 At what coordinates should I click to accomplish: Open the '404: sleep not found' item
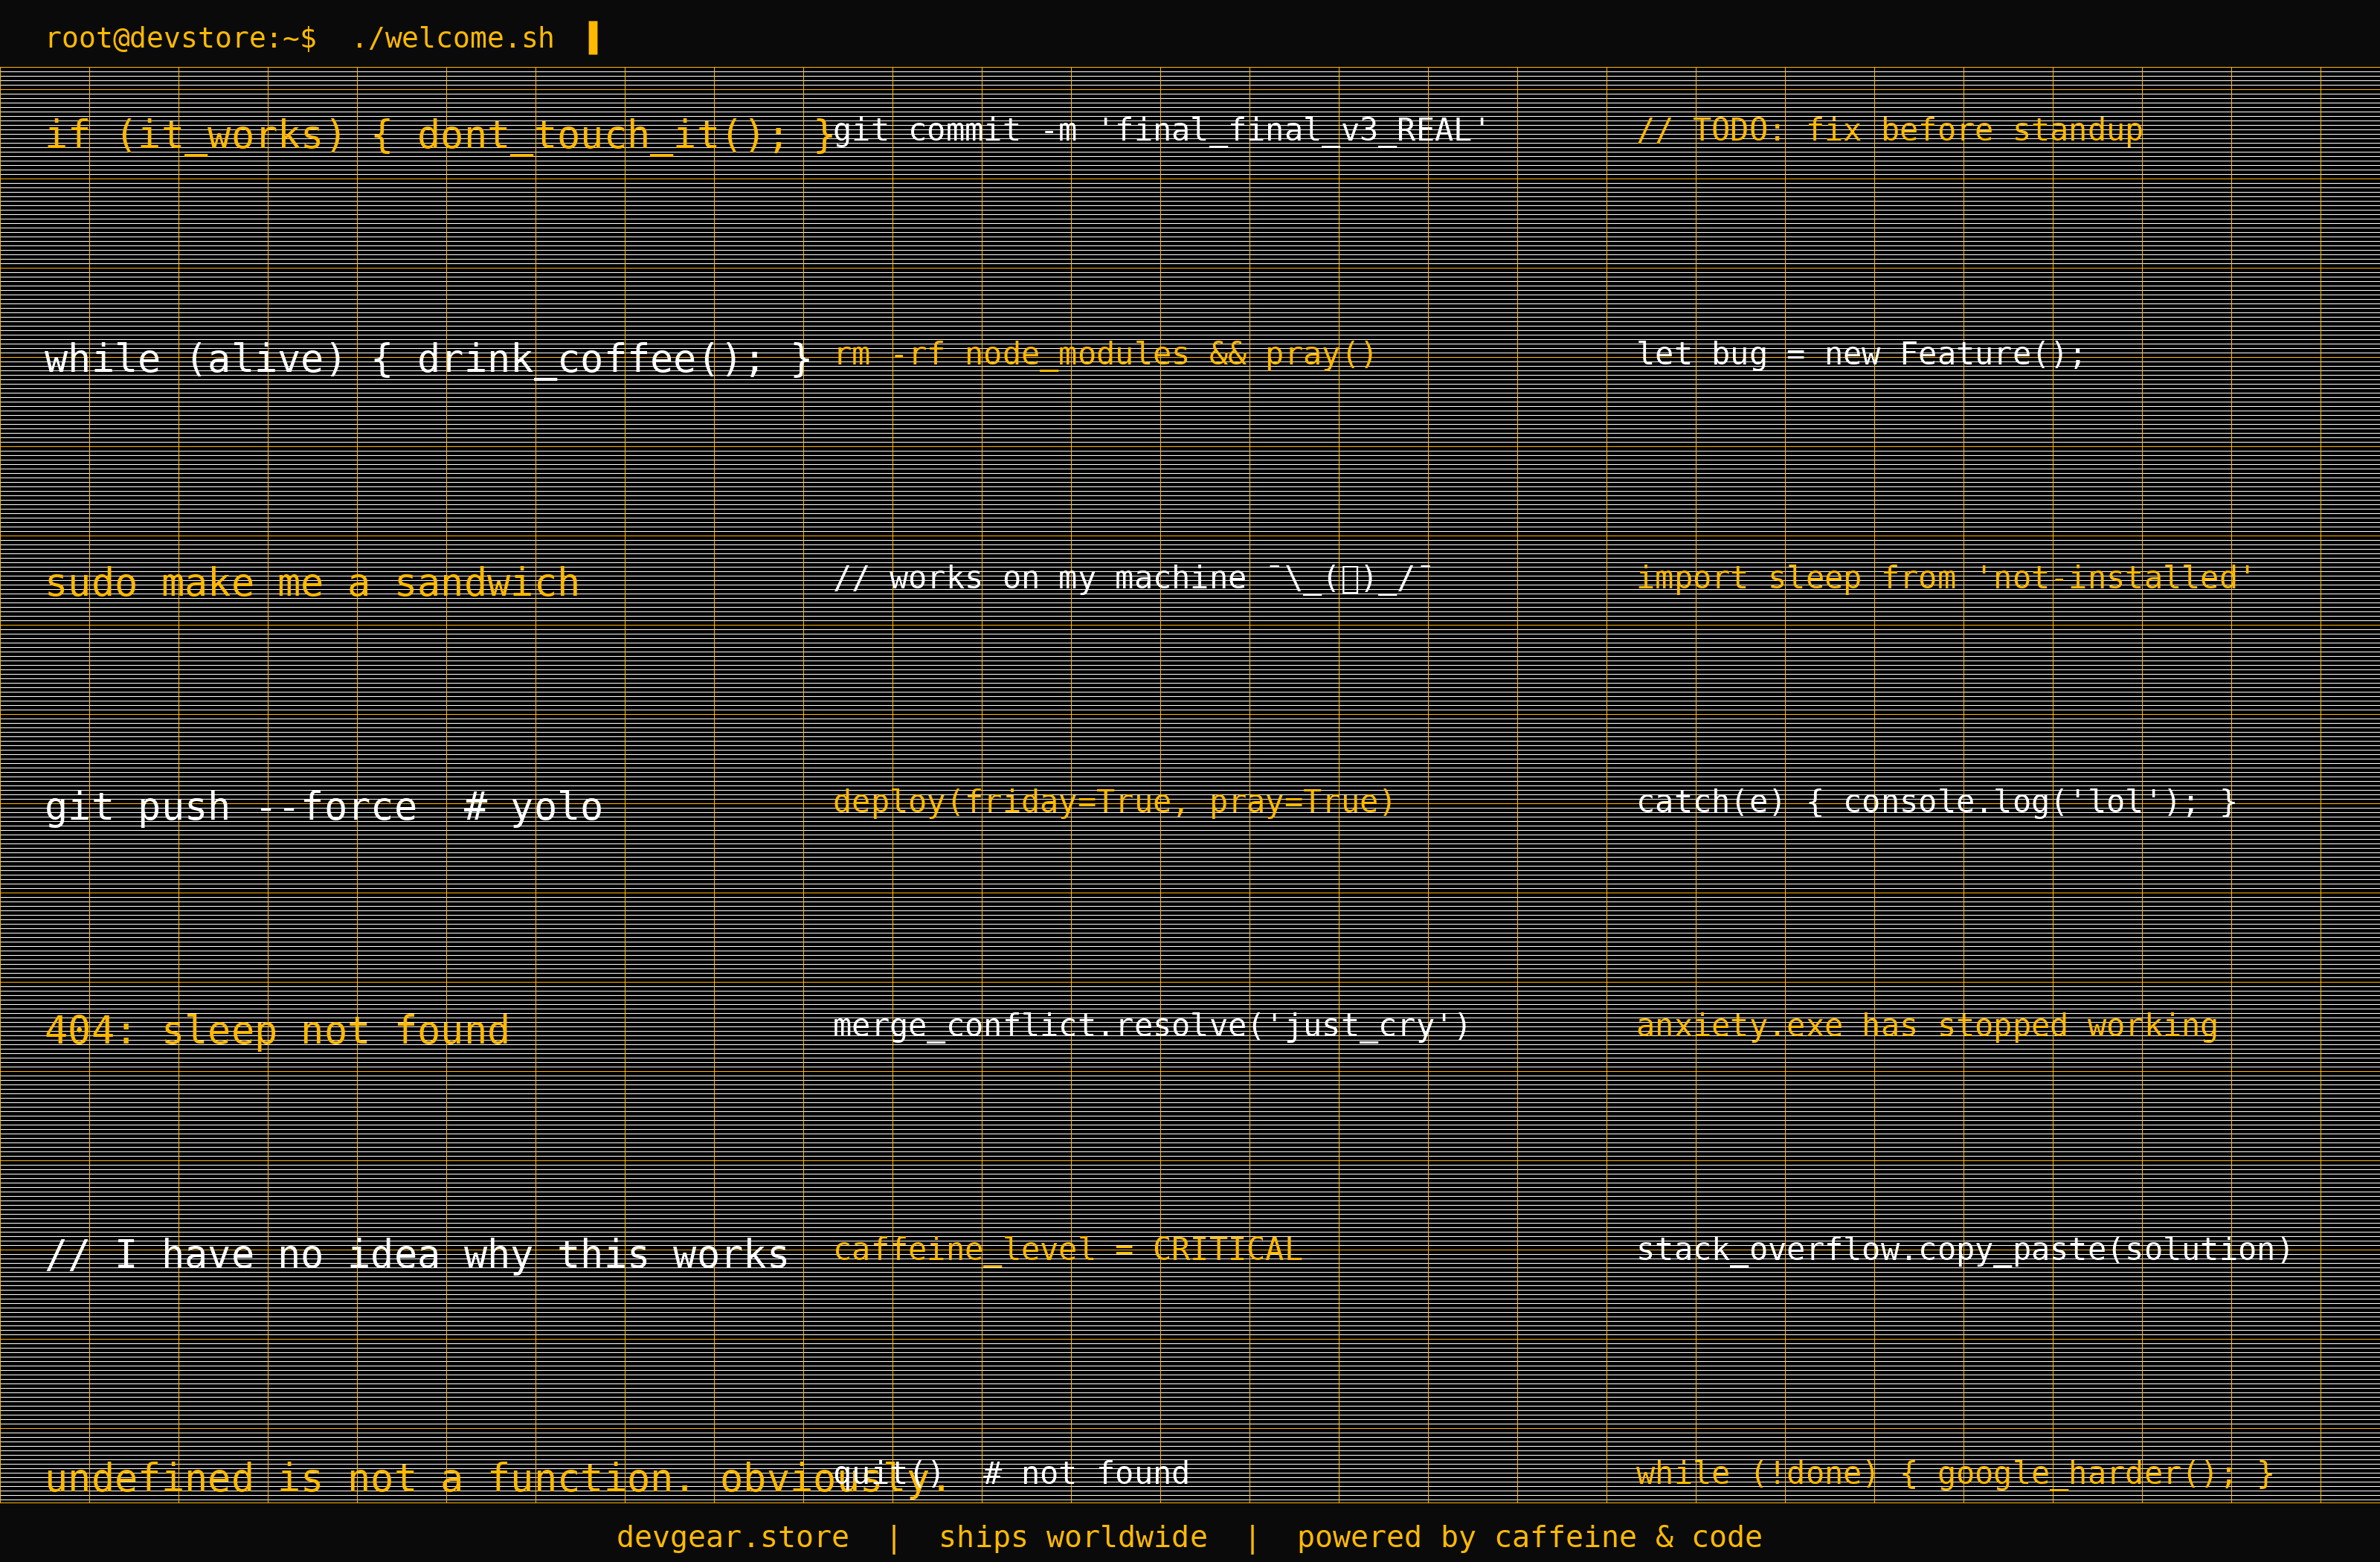tap(277, 1031)
